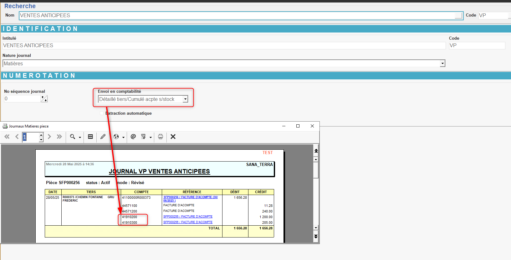Click the pencil edit icon in preview toolbar
The height and width of the screenshot is (260, 511).
(x=103, y=137)
